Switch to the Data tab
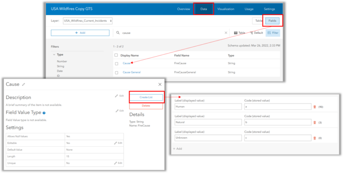Image resolution: width=343 pixels, height=173 pixels. 204,9
